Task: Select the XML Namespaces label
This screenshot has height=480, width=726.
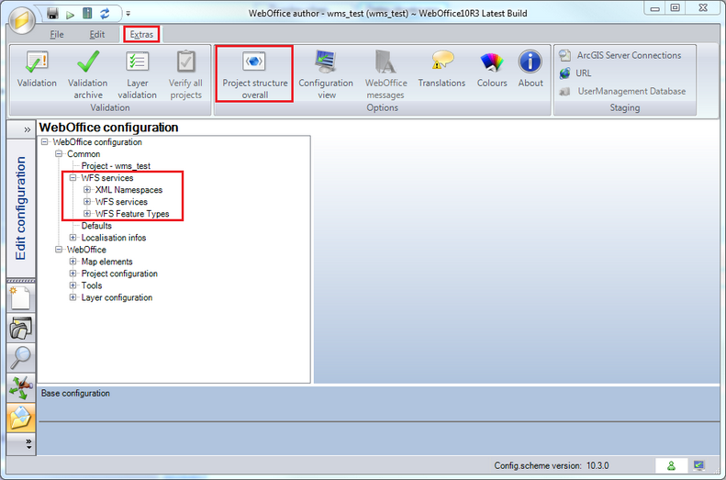Action: coord(128,190)
